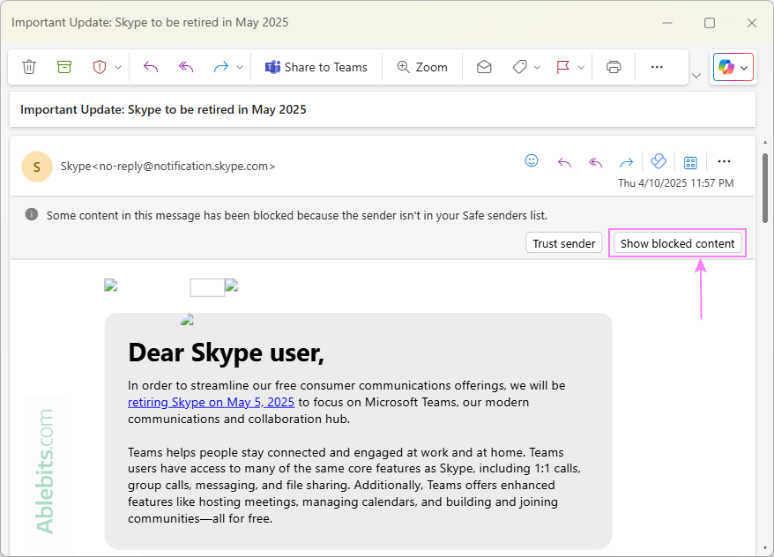Click the first blocked image placeholder
This screenshot has height=557, width=774.
coord(110,286)
